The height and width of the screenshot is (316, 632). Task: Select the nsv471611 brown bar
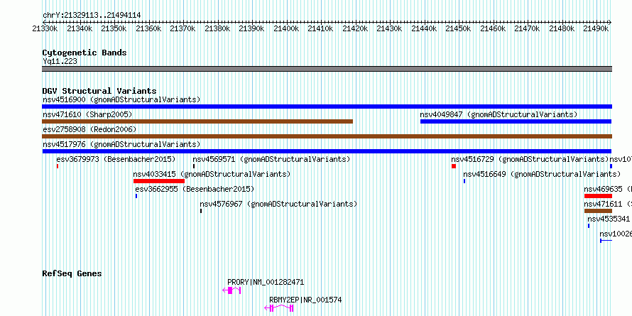click(x=598, y=211)
